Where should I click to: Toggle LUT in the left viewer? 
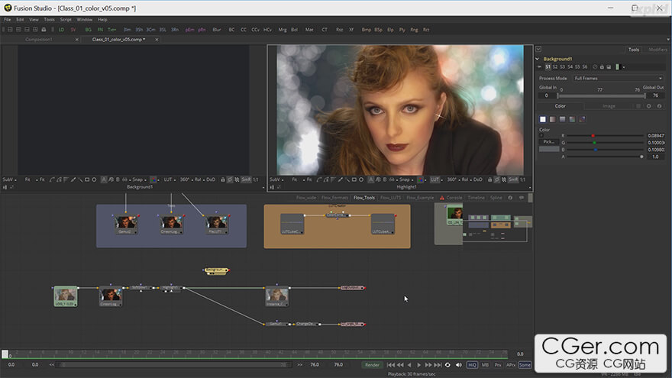pos(168,179)
